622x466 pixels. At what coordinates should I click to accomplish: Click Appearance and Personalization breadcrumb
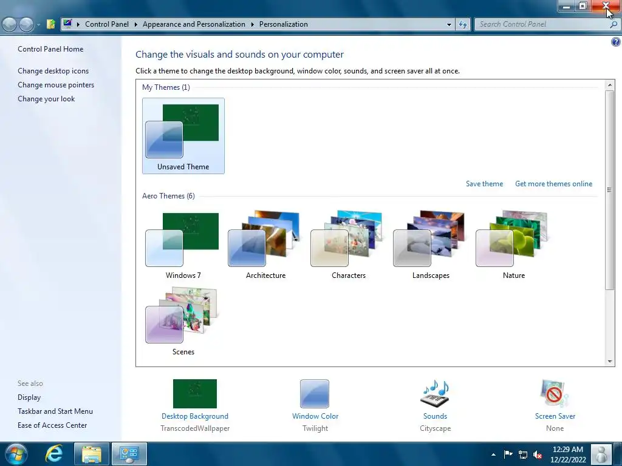click(x=194, y=24)
